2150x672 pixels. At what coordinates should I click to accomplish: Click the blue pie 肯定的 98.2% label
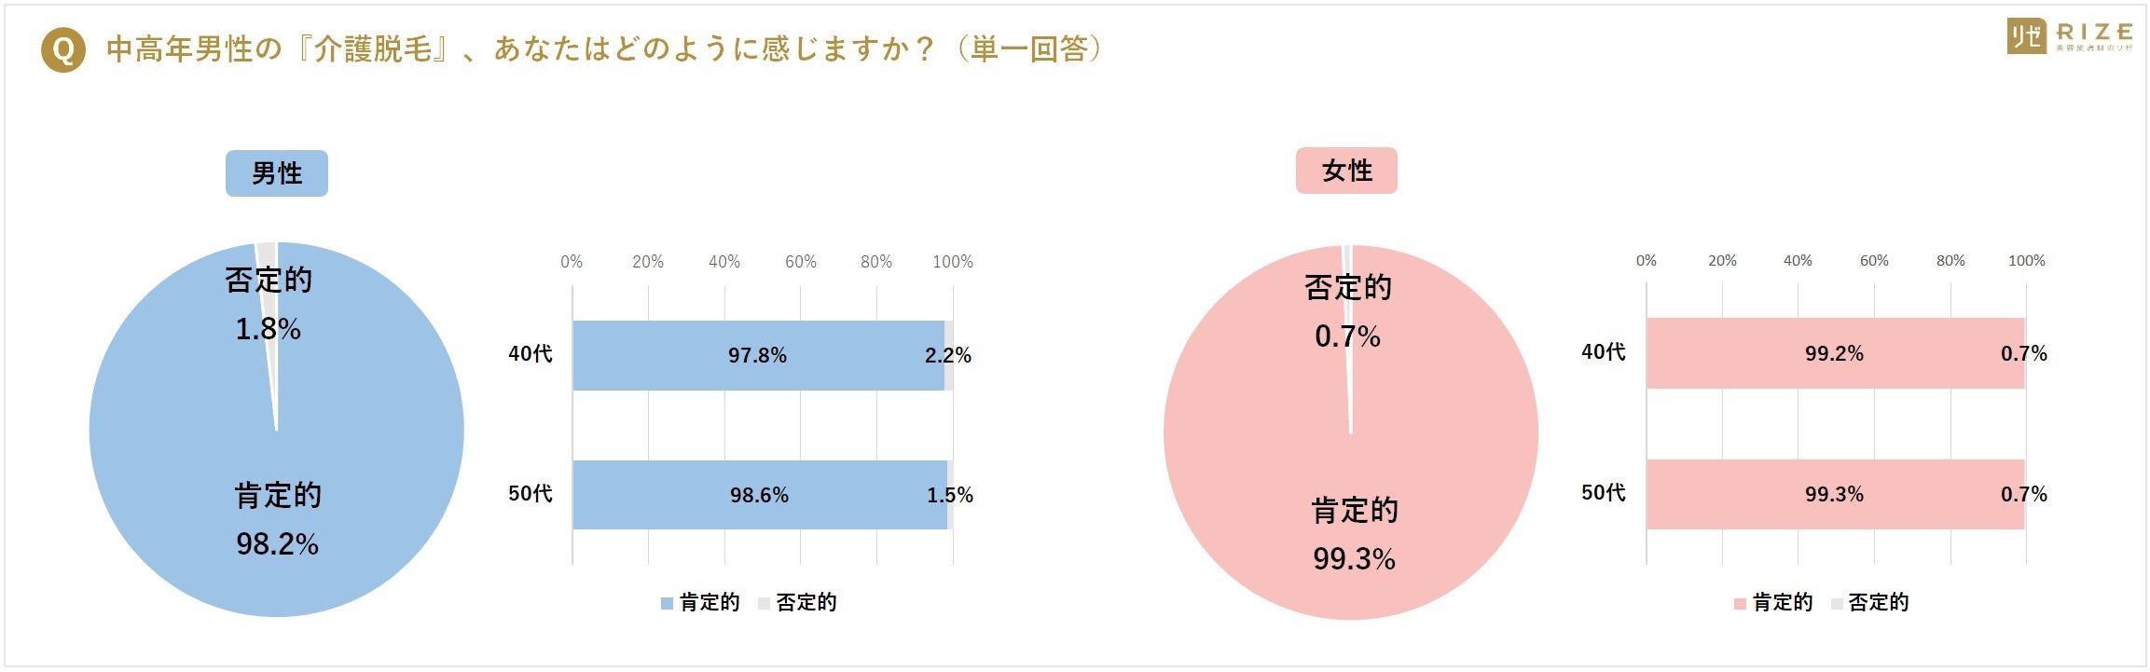pos(278,519)
